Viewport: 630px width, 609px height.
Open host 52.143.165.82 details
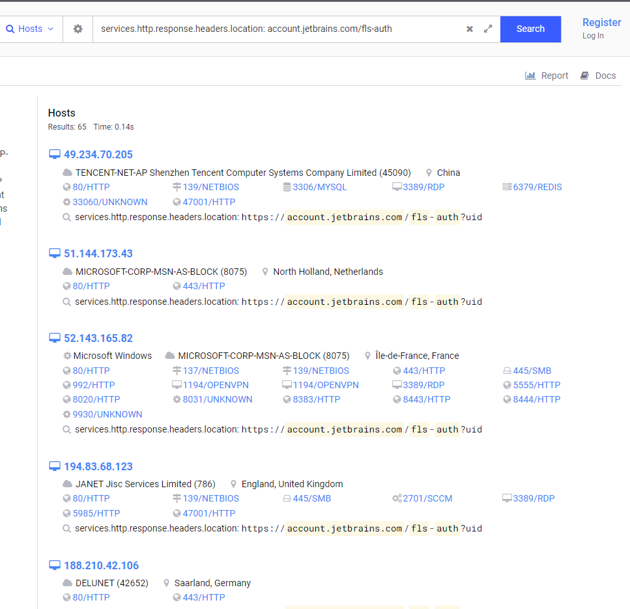click(98, 338)
